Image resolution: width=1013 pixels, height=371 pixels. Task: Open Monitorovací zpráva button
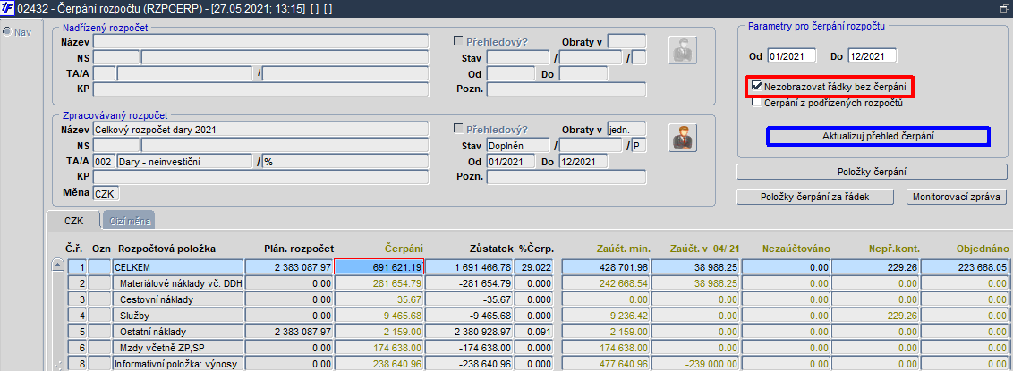pyautogui.click(x=957, y=197)
